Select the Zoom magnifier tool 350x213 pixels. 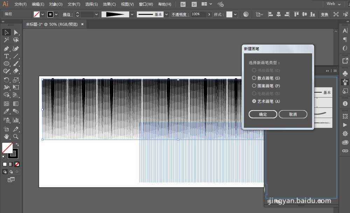tap(16, 136)
